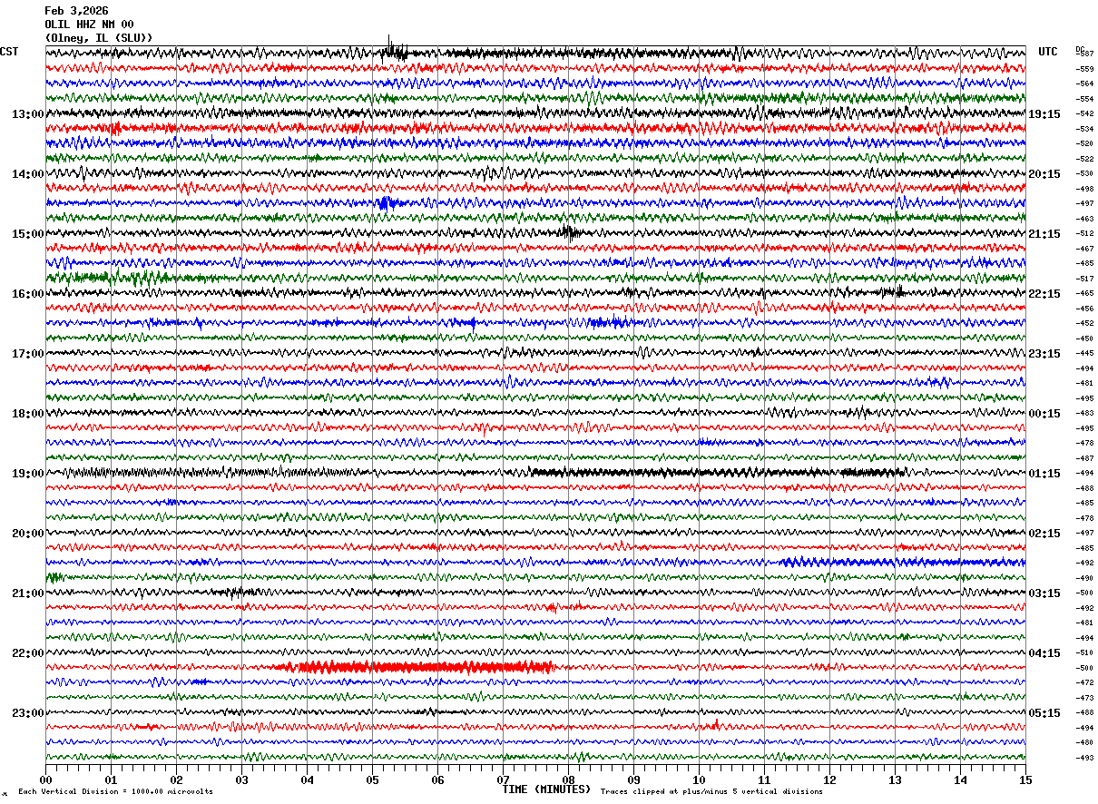
Task: Select the 21:00 CST time label
Action: click(x=27, y=593)
